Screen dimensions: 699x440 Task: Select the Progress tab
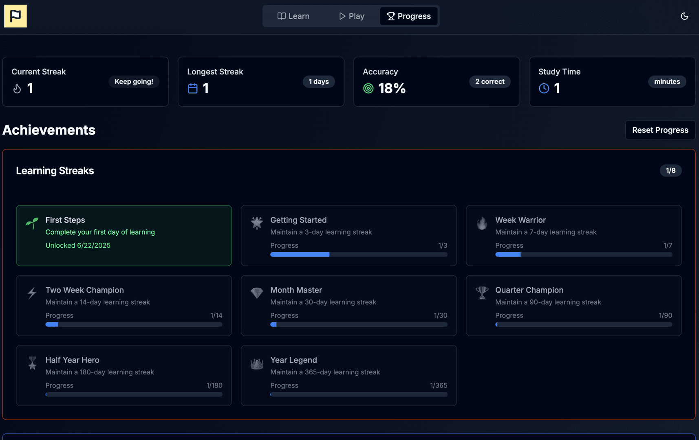coord(408,16)
